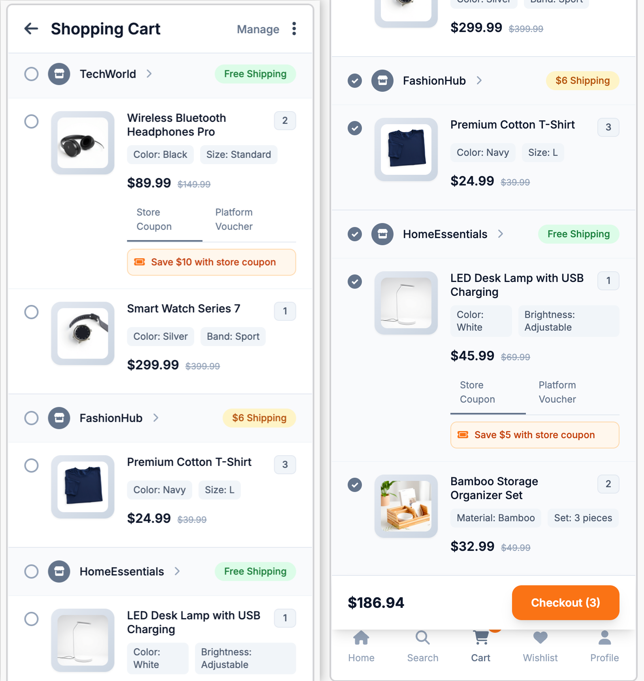The image size is (644, 681).
Task: Open the Wishlist from bottom navigation
Action: (x=540, y=646)
